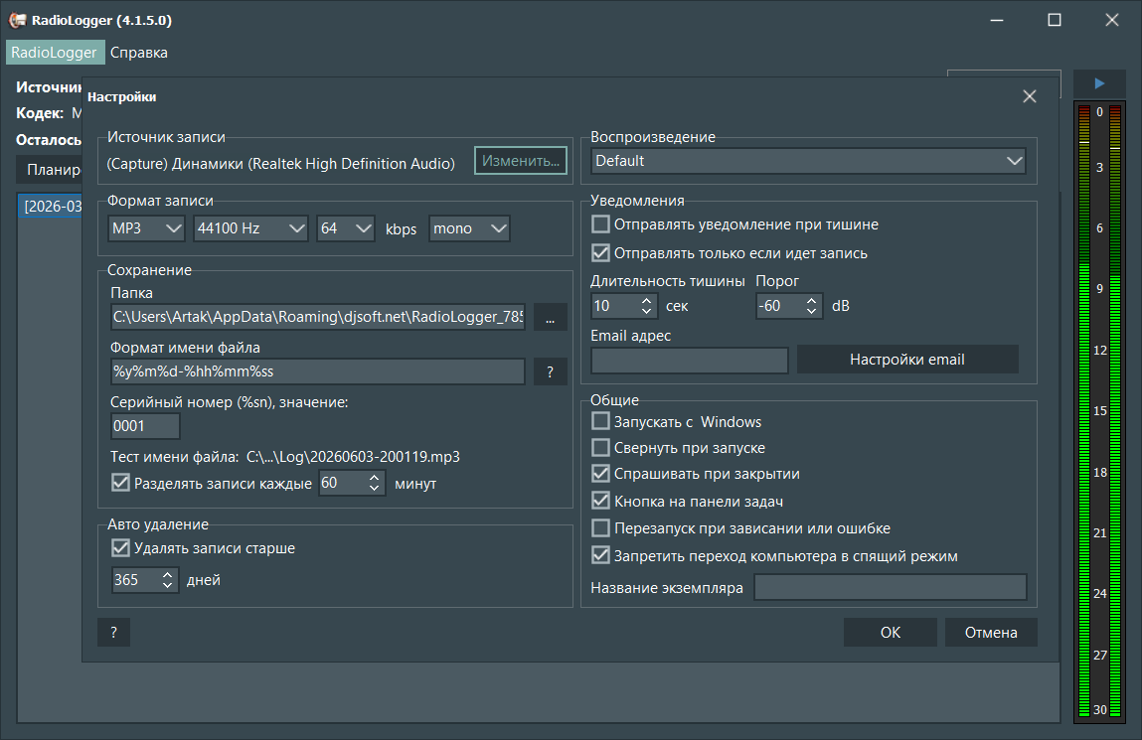Open the MP3 codec dropdown
1142x740 pixels.
tap(146, 228)
